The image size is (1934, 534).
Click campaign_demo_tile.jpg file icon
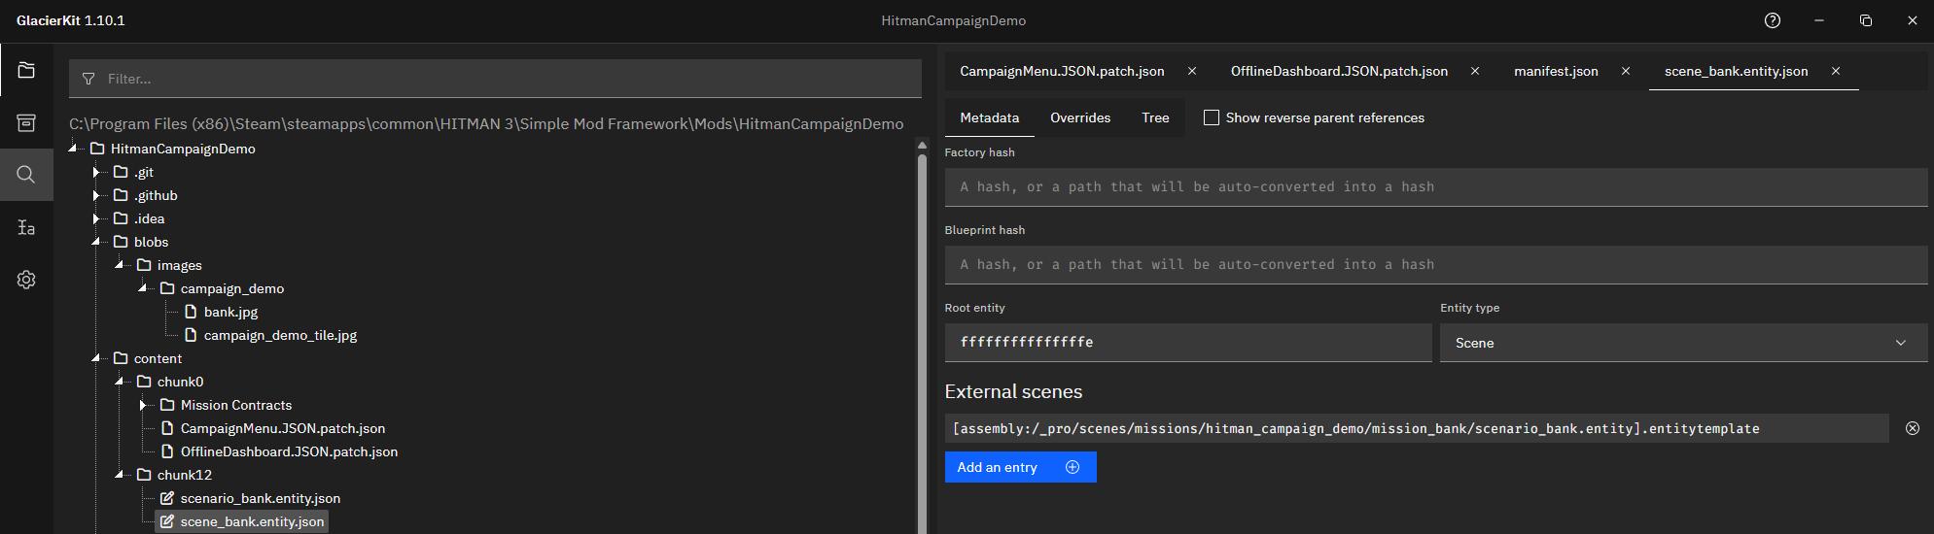pyautogui.click(x=191, y=335)
